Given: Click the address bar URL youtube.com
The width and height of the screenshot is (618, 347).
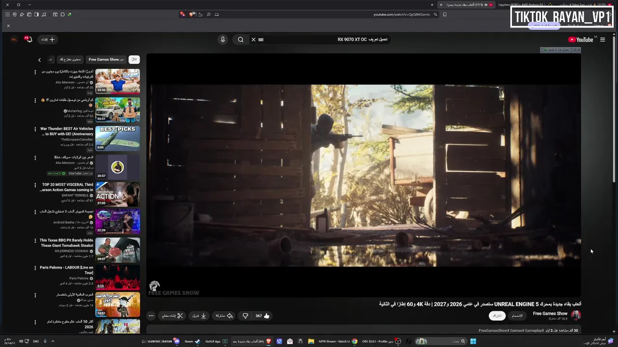Looking at the screenshot, I should point(401,14).
